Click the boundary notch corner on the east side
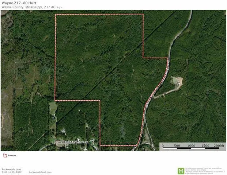The image size is (227, 175). coord(143,58)
